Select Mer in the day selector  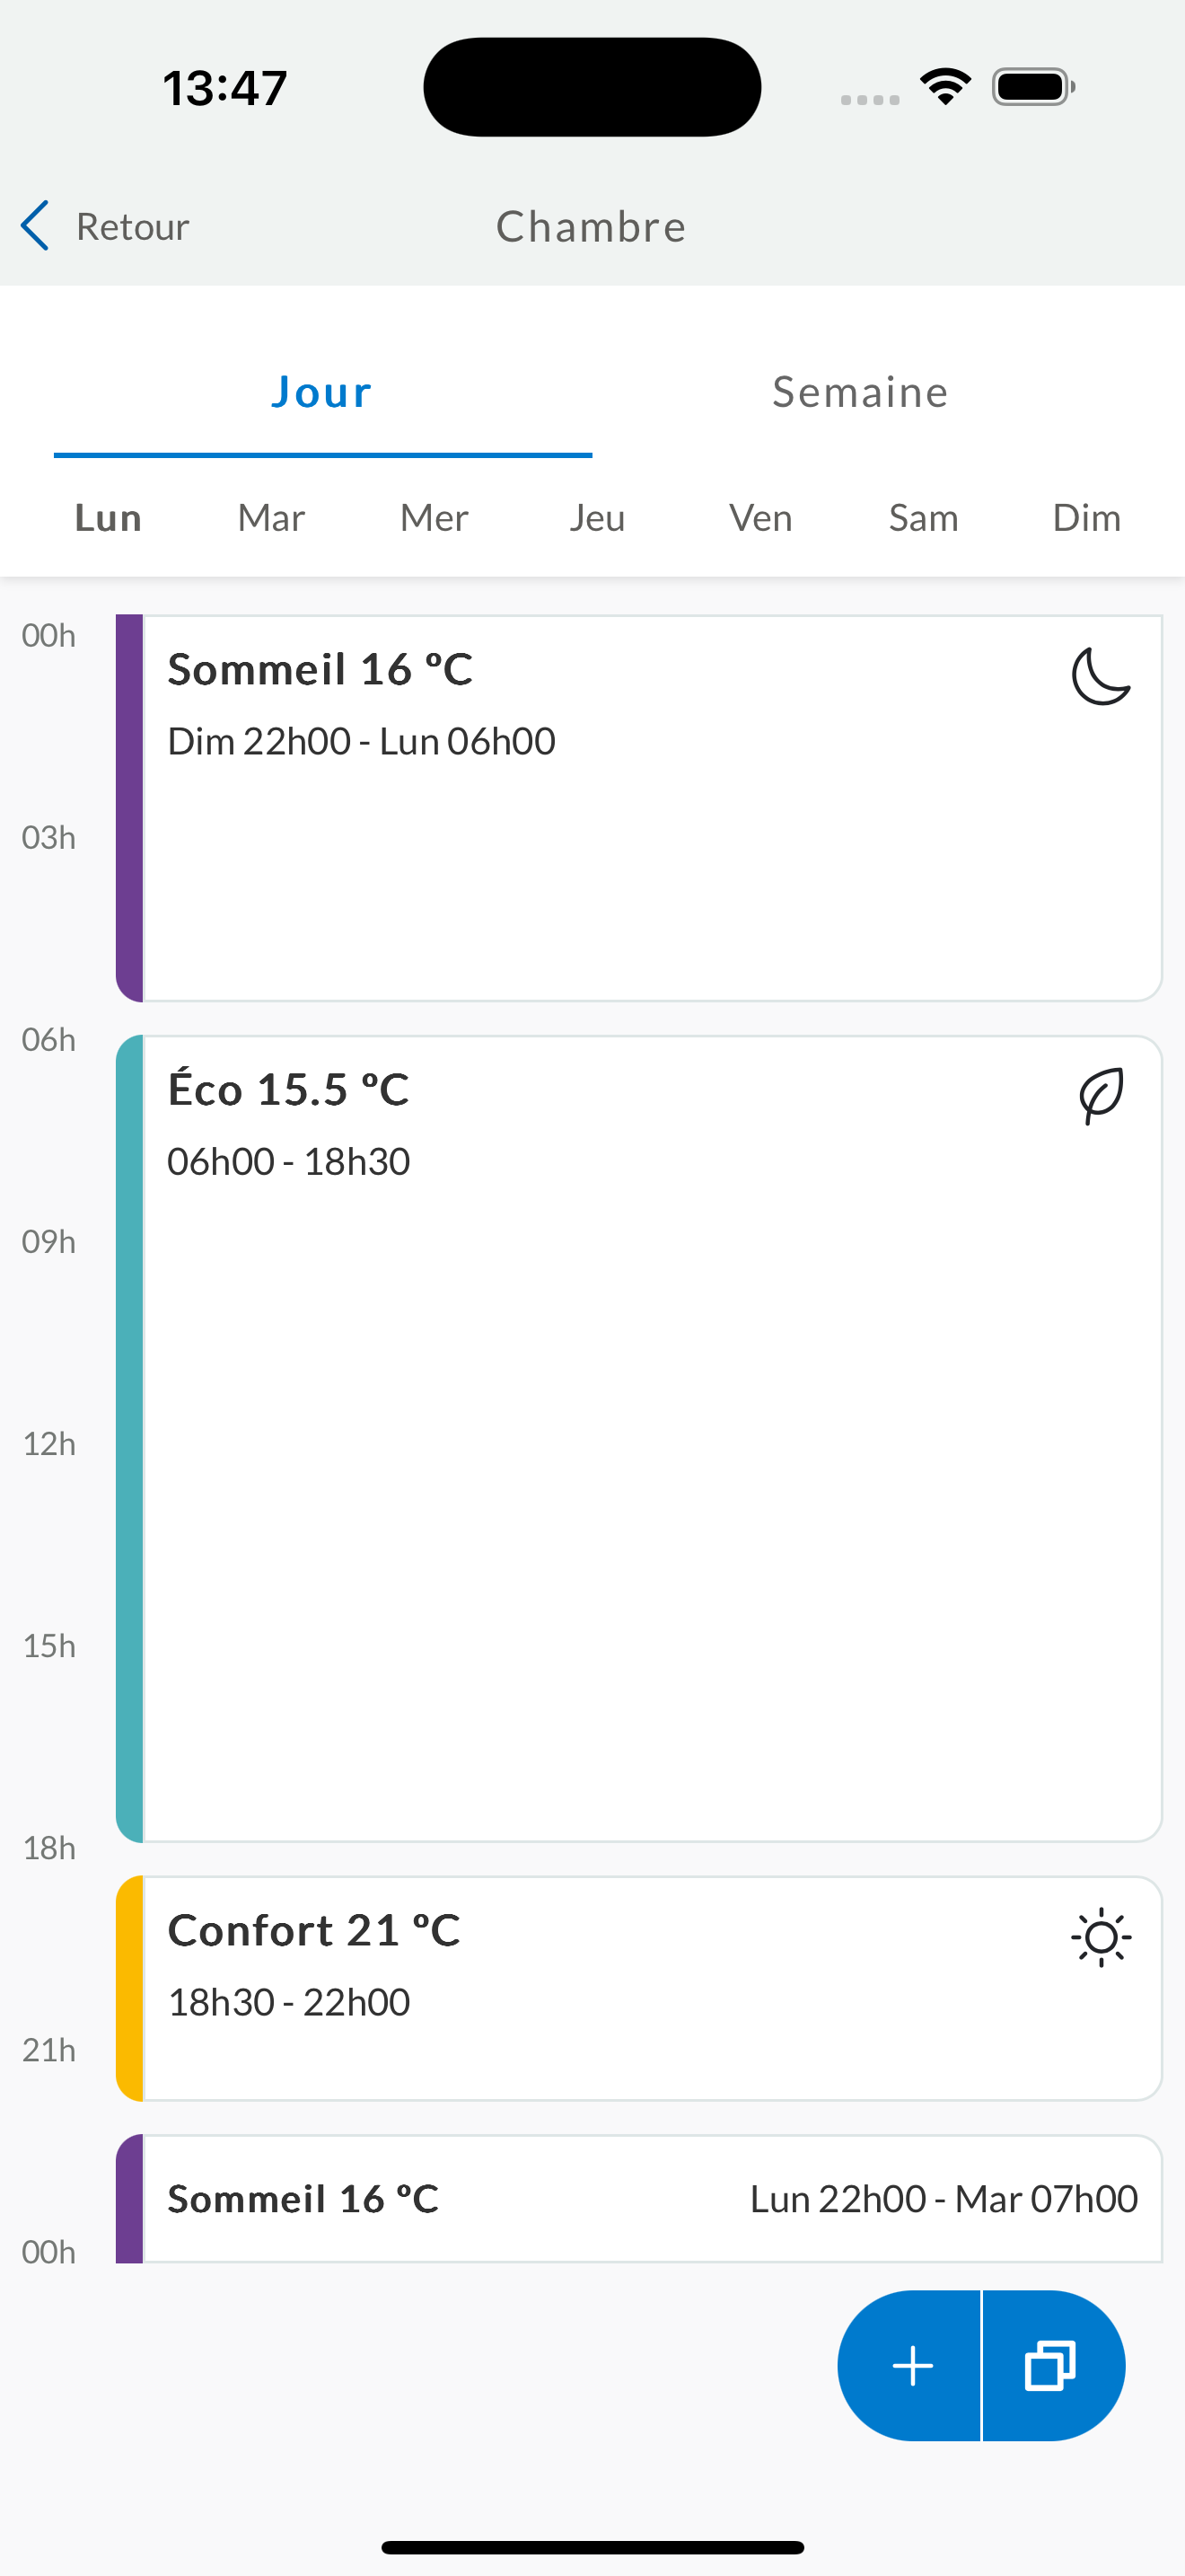(x=434, y=518)
